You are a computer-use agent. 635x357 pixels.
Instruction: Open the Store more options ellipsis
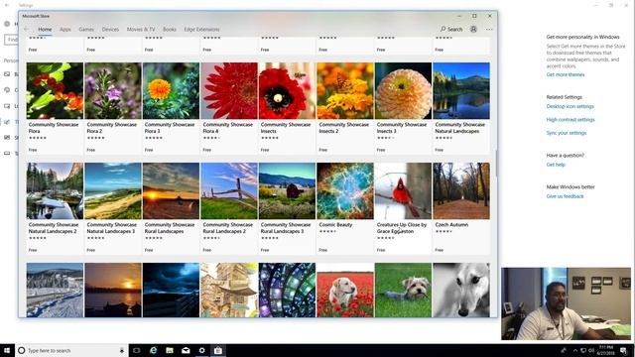click(x=489, y=29)
